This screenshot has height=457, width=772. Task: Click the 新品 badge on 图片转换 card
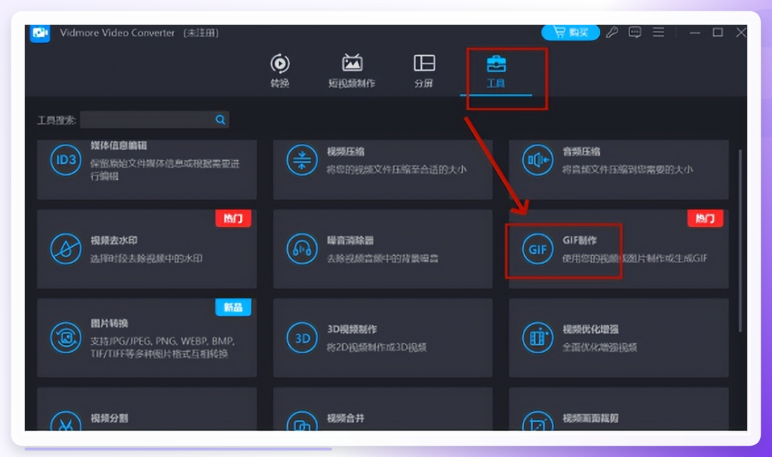[234, 307]
